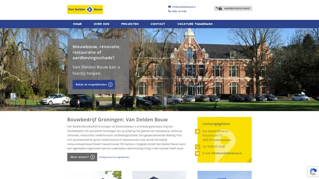Open the middle project thumbnail at page bottom
The height and width of the screenshot is (179, 319).
click(159, 175)
